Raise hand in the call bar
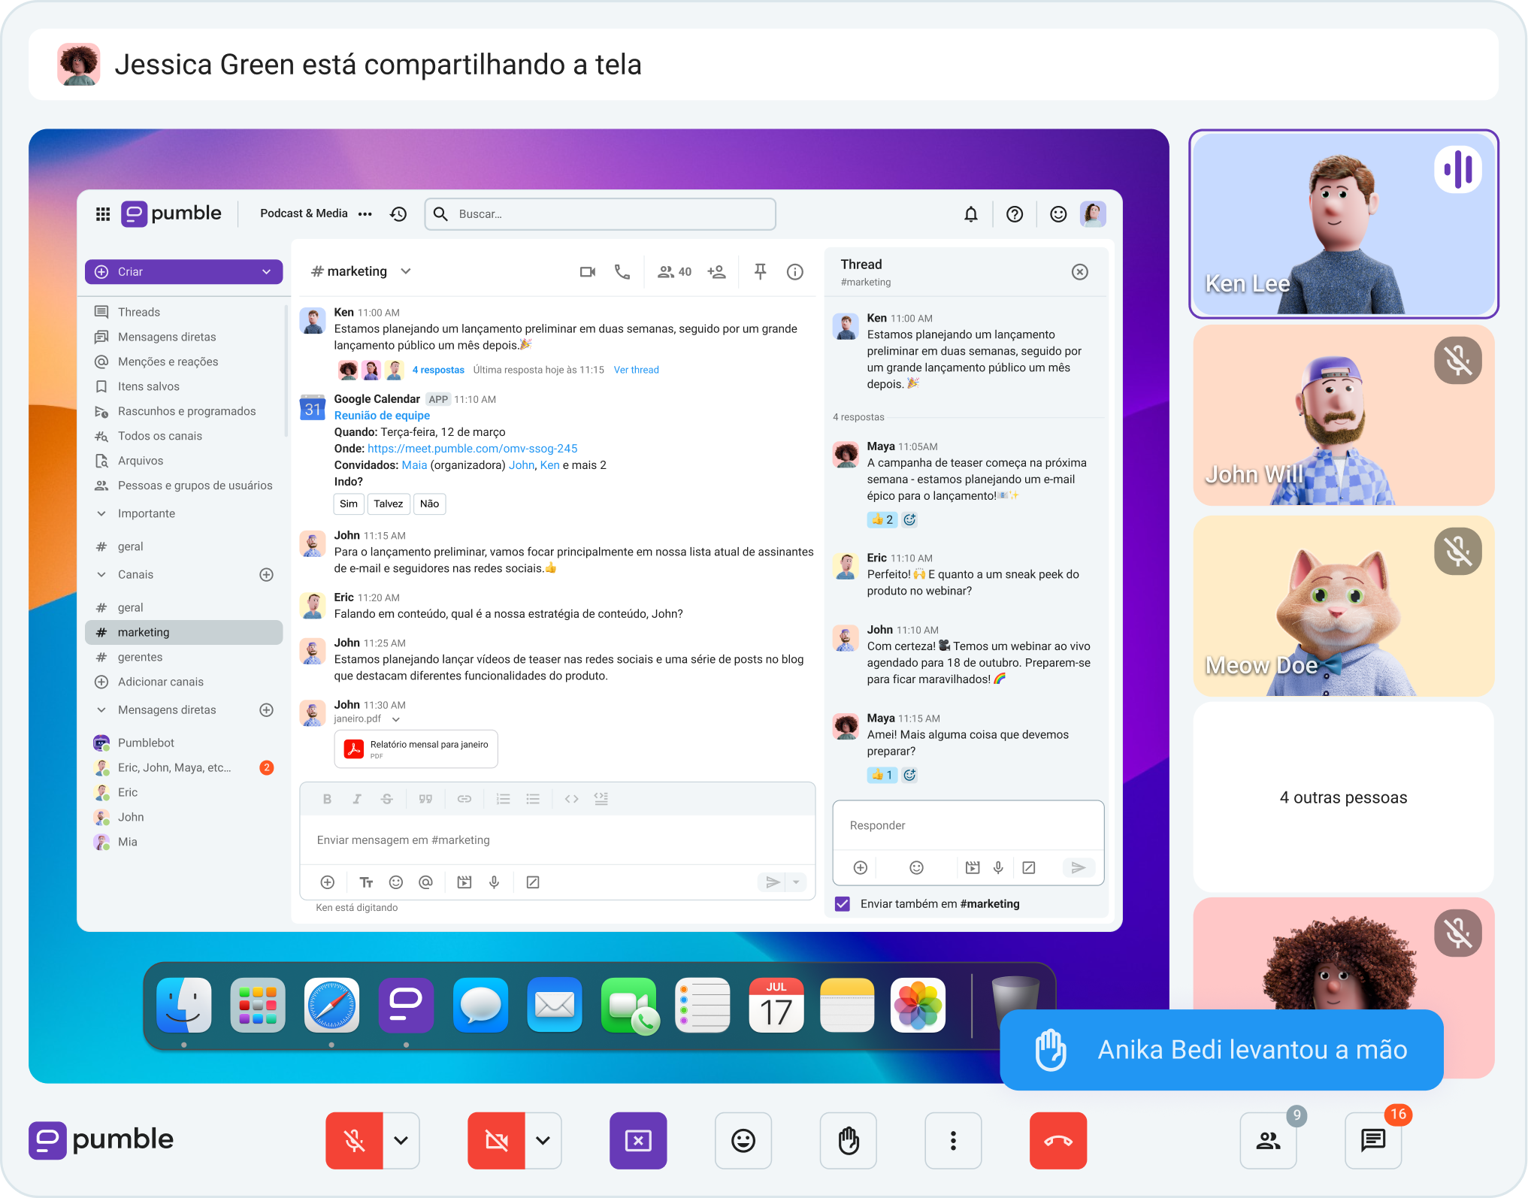The width and height of the screenshot is (1528, 1198). [x=849, y=1140]
